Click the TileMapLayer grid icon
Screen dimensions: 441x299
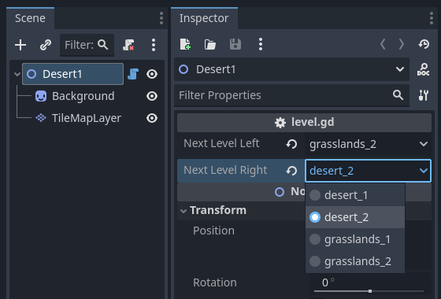tap(41, 118)
